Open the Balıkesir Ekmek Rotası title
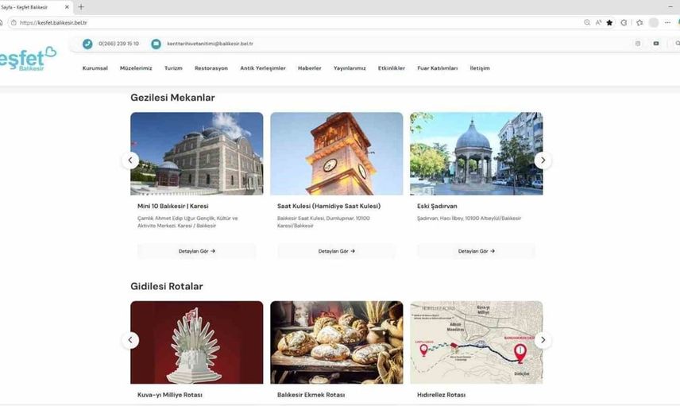The width and height of the screenshot is (680, 406). point(311,395)
